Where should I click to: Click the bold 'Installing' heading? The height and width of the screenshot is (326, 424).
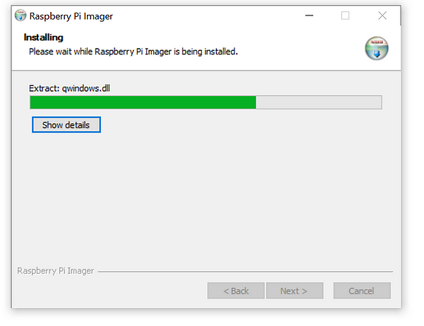point(44,37)
